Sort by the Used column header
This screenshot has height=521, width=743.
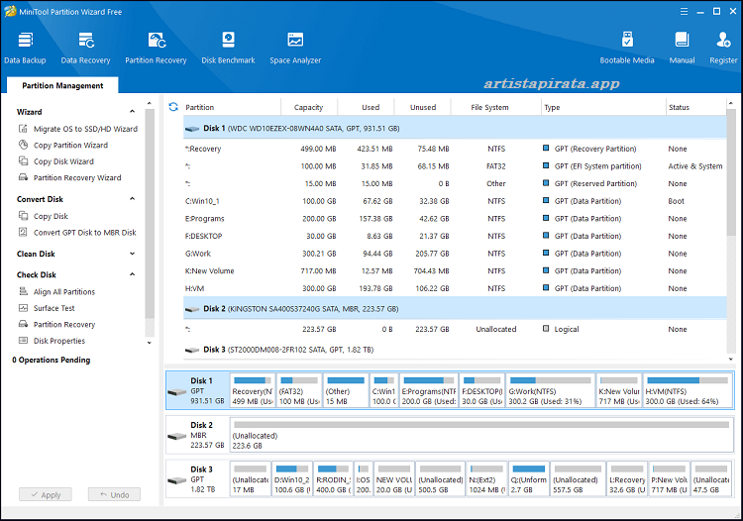(x=366, y=107)
